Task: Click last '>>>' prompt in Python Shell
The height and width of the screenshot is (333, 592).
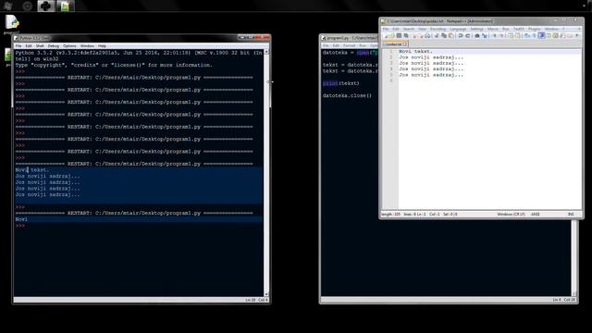Action: click(x=20, y=226)
